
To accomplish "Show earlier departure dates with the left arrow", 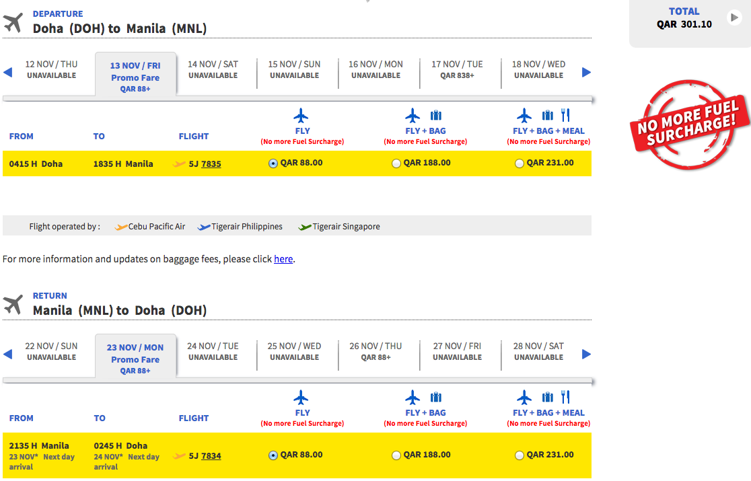I will [7, 72].
